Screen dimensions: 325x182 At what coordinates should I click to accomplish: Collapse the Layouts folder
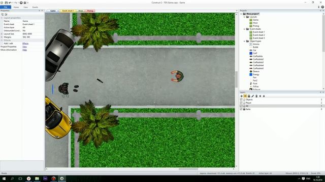pos(244,17)
